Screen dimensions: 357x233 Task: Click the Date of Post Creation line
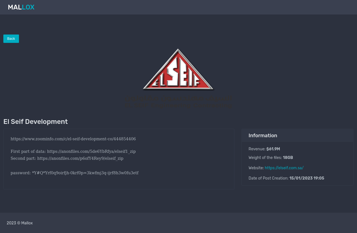click(286, 178)
